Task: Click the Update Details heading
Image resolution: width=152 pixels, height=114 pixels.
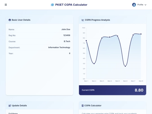Action: coord(19,106)
